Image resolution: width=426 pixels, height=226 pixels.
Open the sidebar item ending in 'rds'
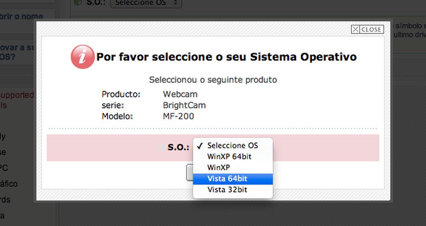(x=5, y=200)
